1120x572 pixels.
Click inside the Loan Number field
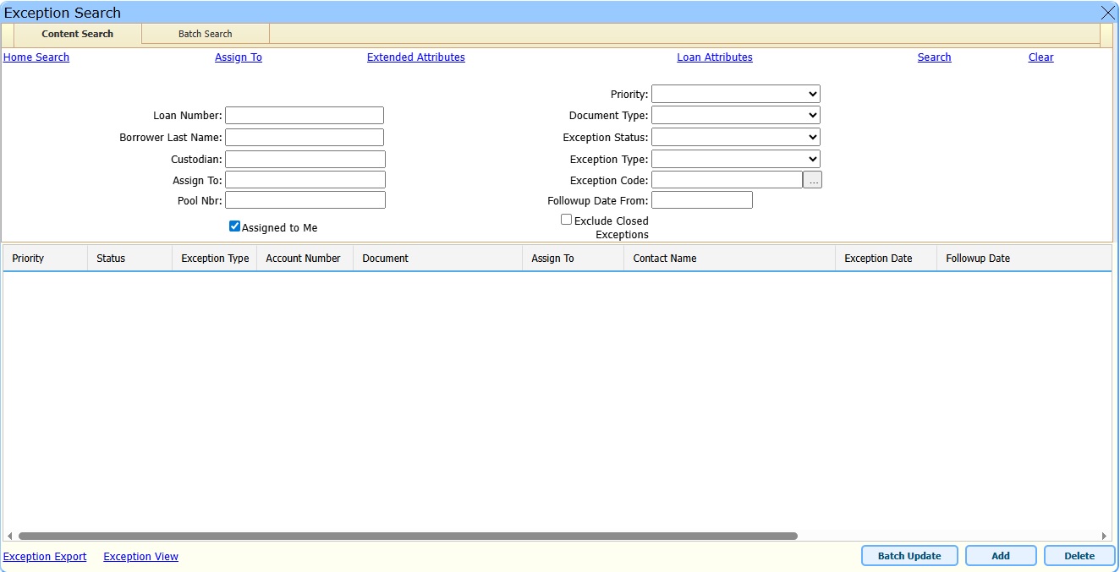(304, 115)
